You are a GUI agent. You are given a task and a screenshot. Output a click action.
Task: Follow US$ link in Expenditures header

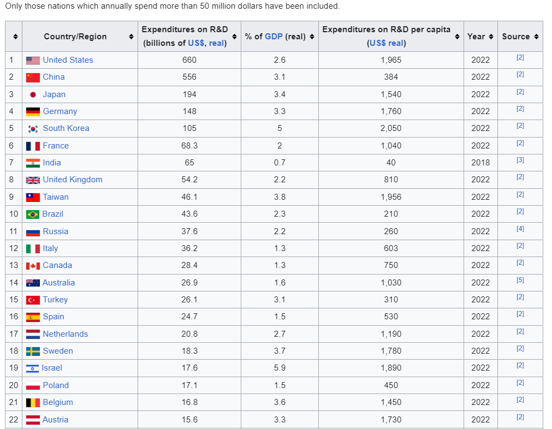pyautogui.click(x=196, y=43)
